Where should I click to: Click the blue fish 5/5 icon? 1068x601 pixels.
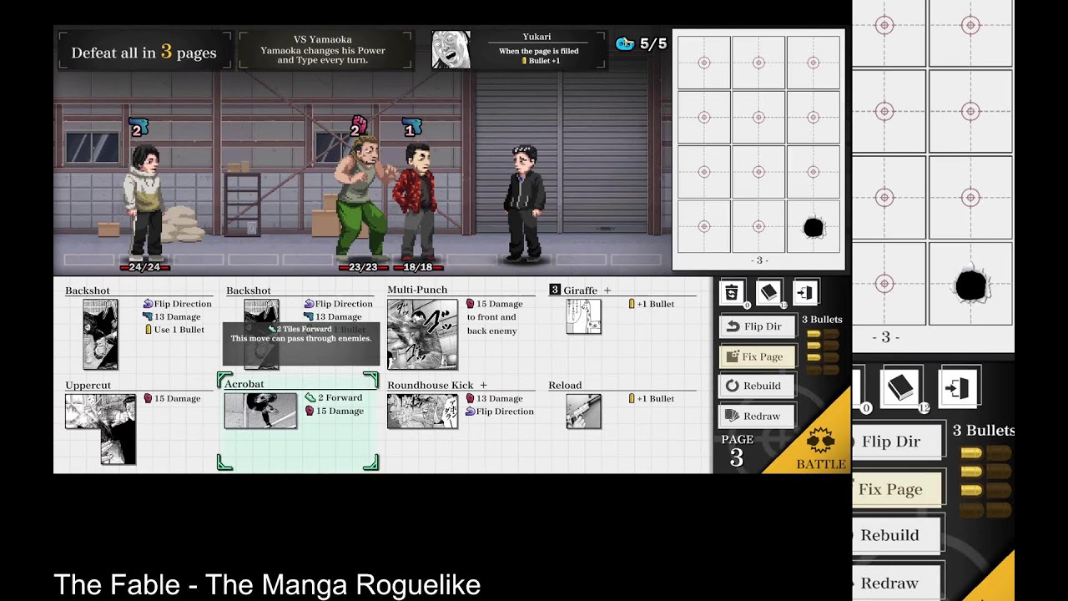pos(624,44)
